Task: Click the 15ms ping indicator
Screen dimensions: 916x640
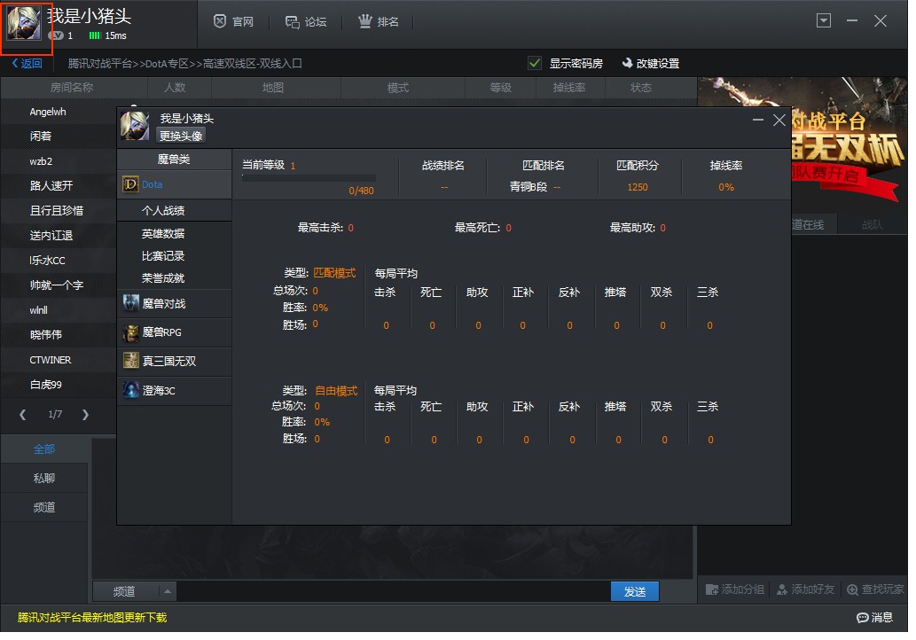Action: [107, 35]
